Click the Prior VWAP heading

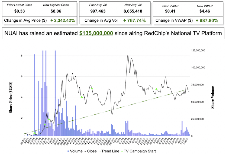170,6
